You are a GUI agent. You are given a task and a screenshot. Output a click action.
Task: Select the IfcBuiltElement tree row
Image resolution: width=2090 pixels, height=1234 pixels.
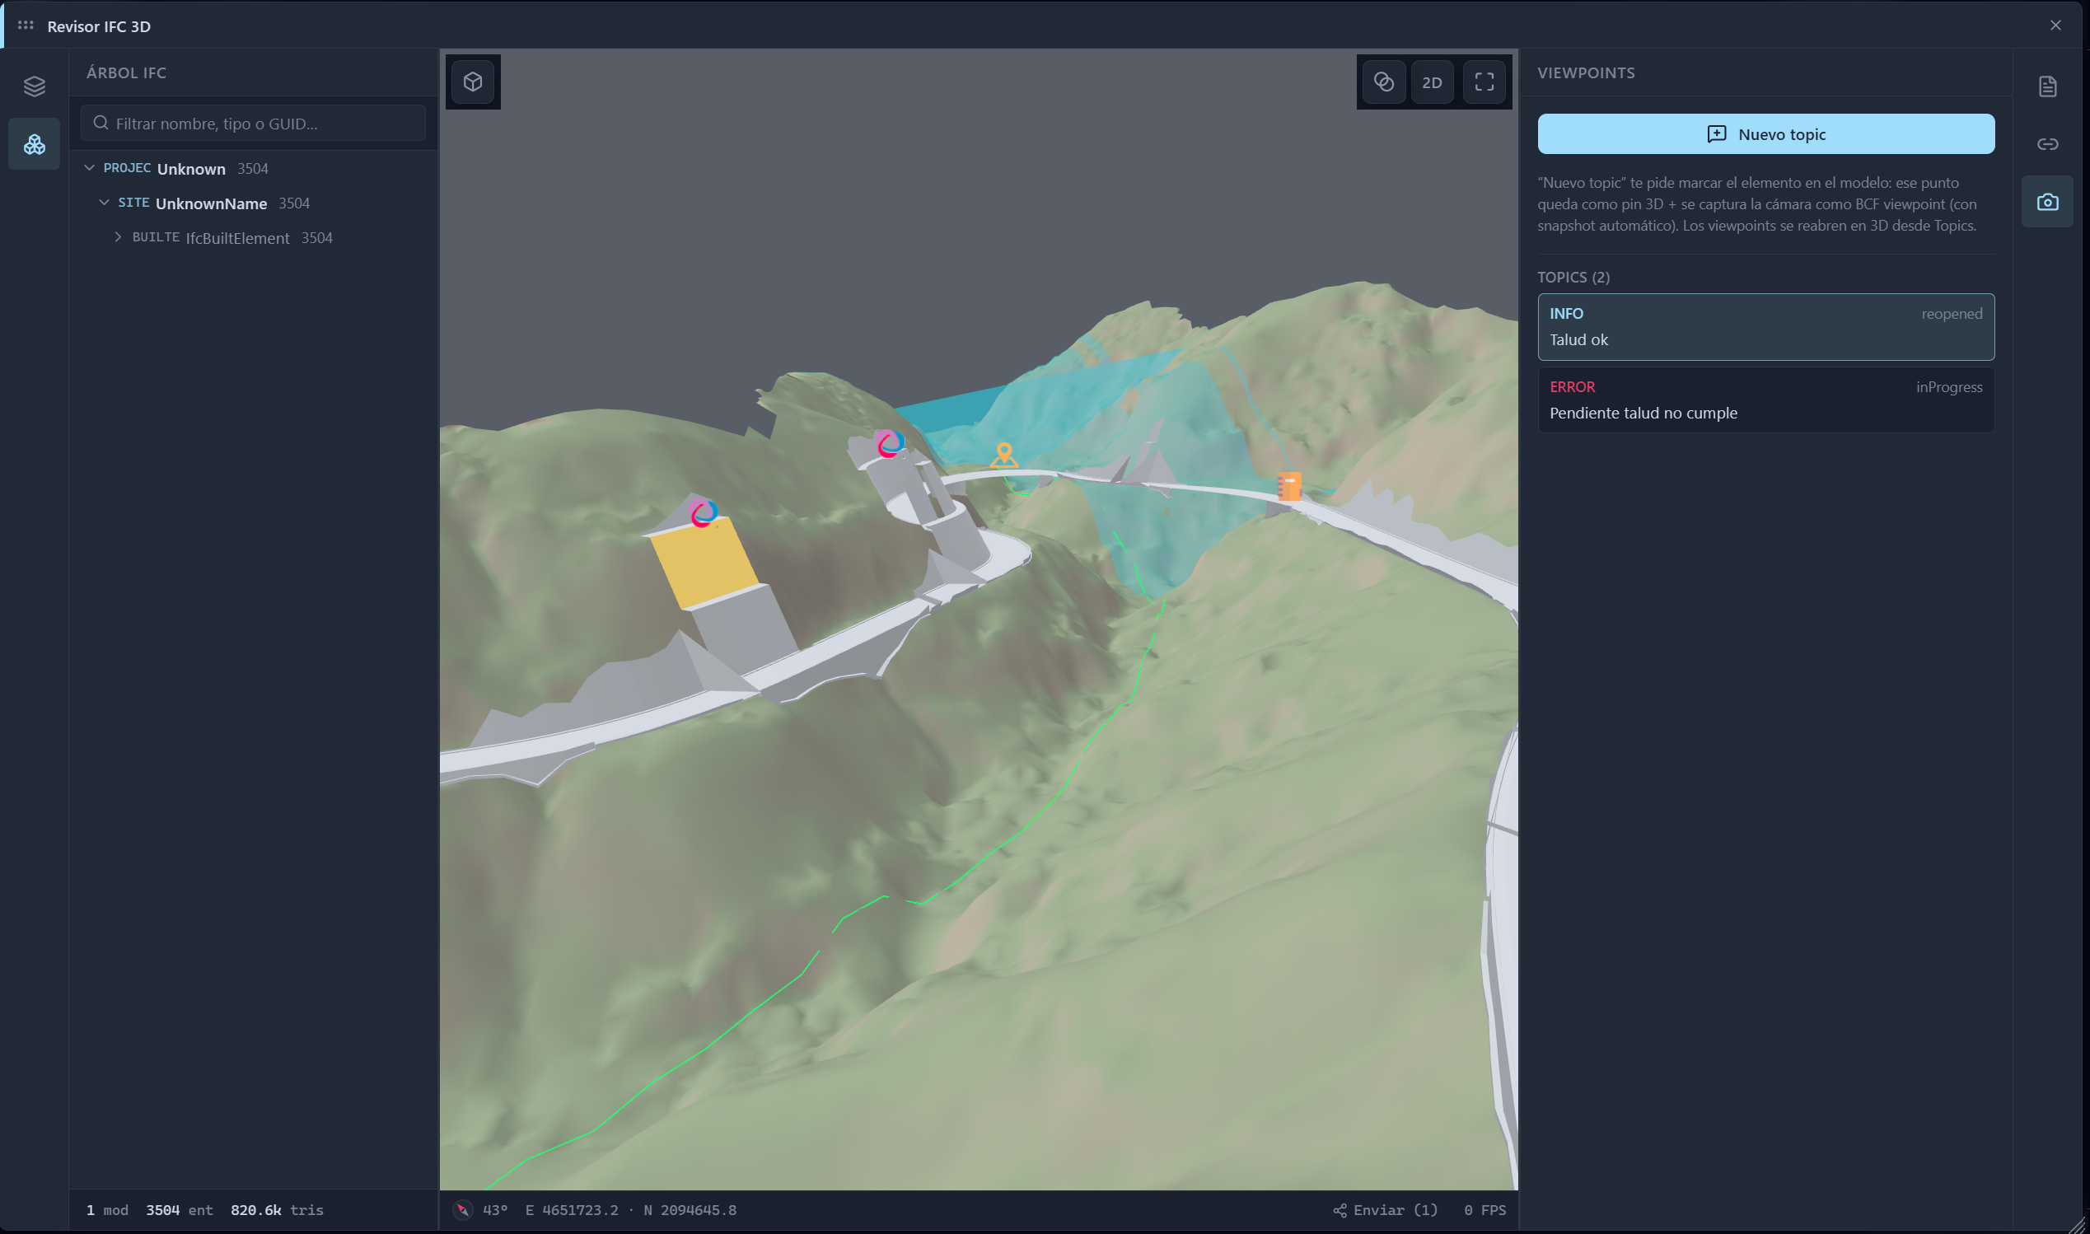[254, 238]
